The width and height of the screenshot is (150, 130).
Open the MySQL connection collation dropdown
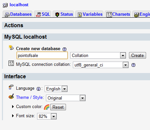pos(101,65)
